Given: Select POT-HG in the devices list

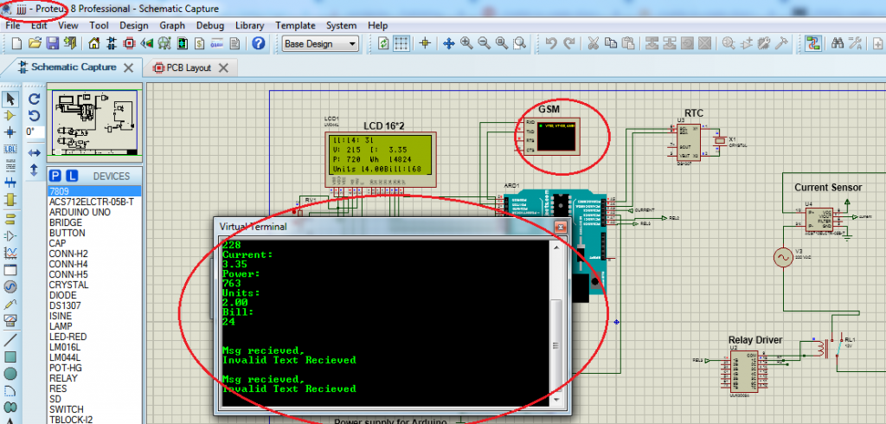Looking at the screenshot, I should [64, 368].
